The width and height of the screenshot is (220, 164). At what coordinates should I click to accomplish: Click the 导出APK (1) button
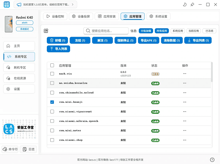[149, 41]
